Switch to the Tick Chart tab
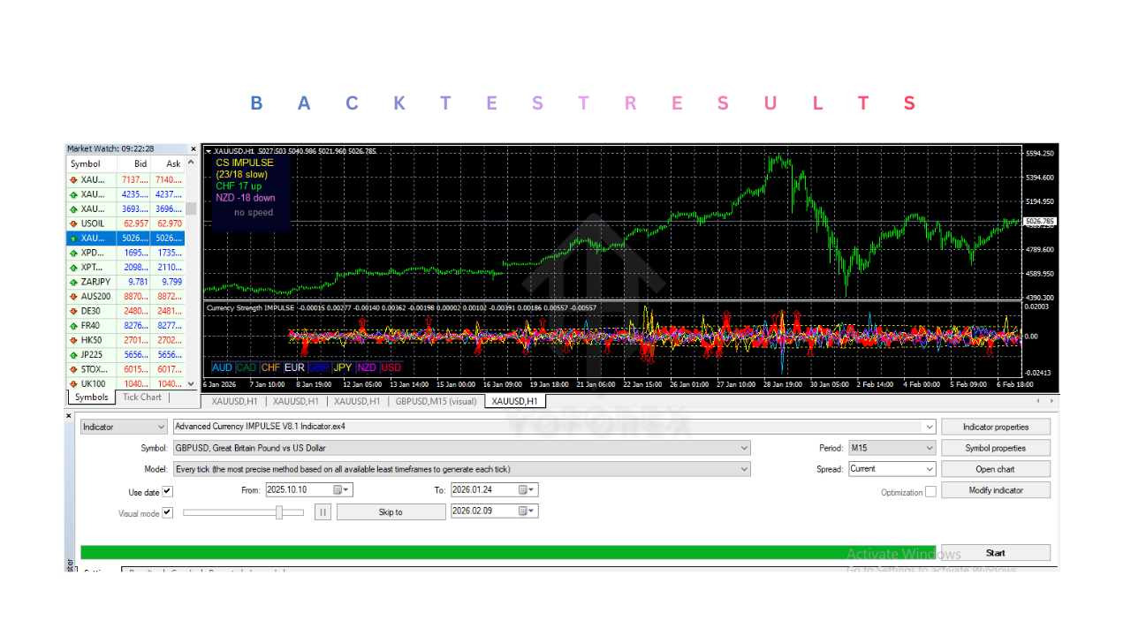This screenshot has height=636, width=1131. click(x=141, y=397)
